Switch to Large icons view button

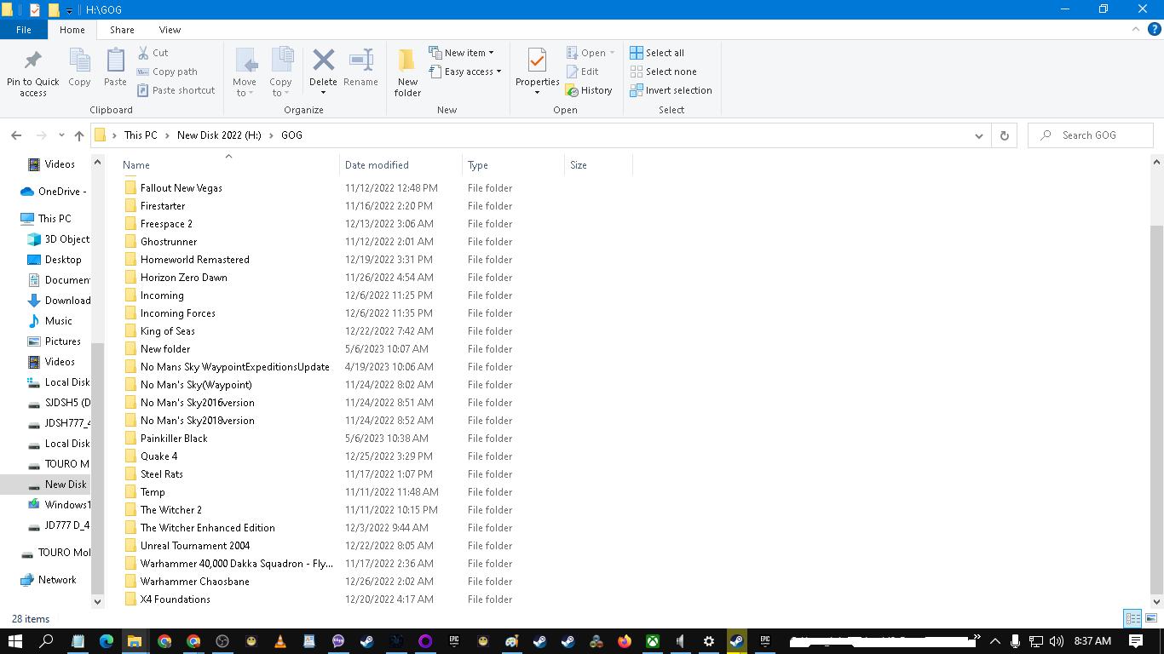click(x=1150, y=618)
